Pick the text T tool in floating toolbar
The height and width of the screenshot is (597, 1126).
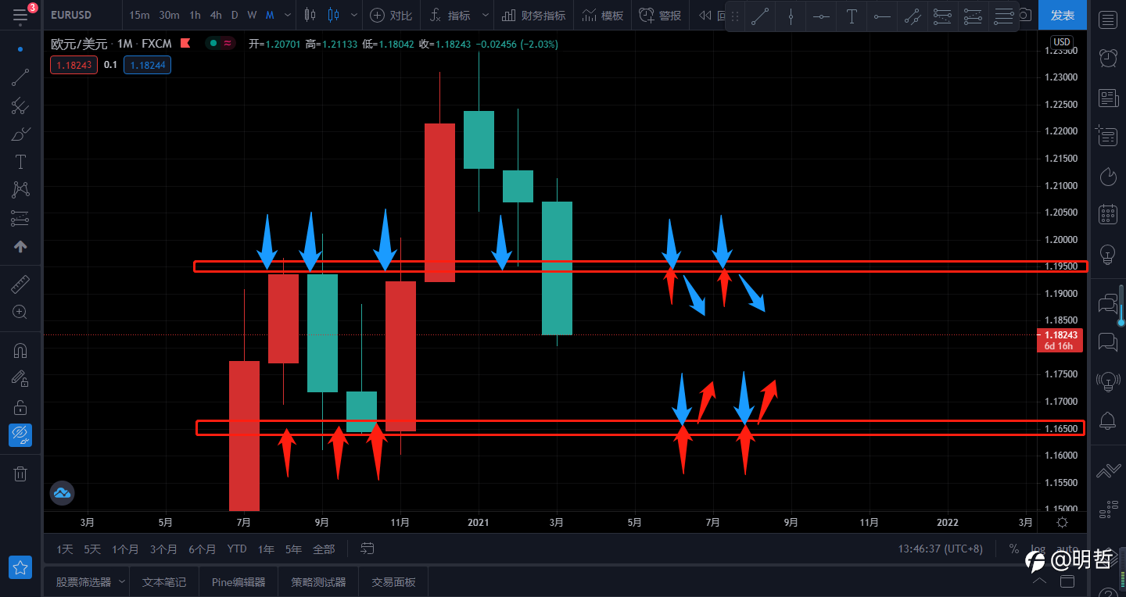point(852,16)
